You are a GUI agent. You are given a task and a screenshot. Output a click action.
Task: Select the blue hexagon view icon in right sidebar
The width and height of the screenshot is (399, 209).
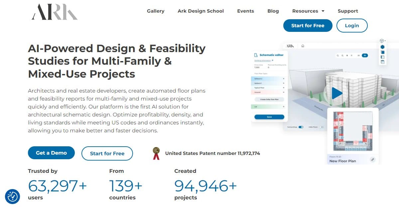tap(382, 47)
